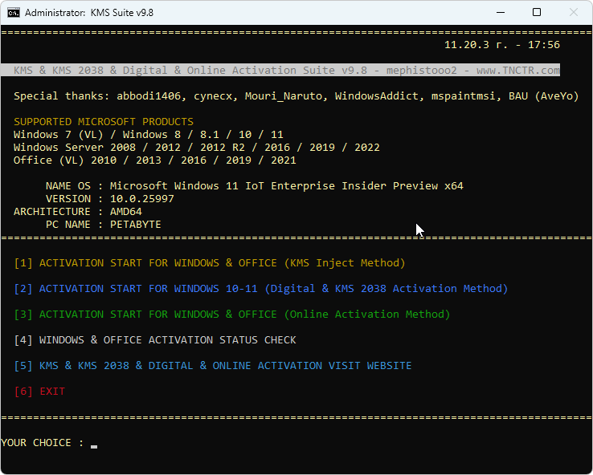Screen dimensions: 593x475
Task: Click the date and time '11.20.3 г. - 17:56'
Action: (x=502, y=45)
